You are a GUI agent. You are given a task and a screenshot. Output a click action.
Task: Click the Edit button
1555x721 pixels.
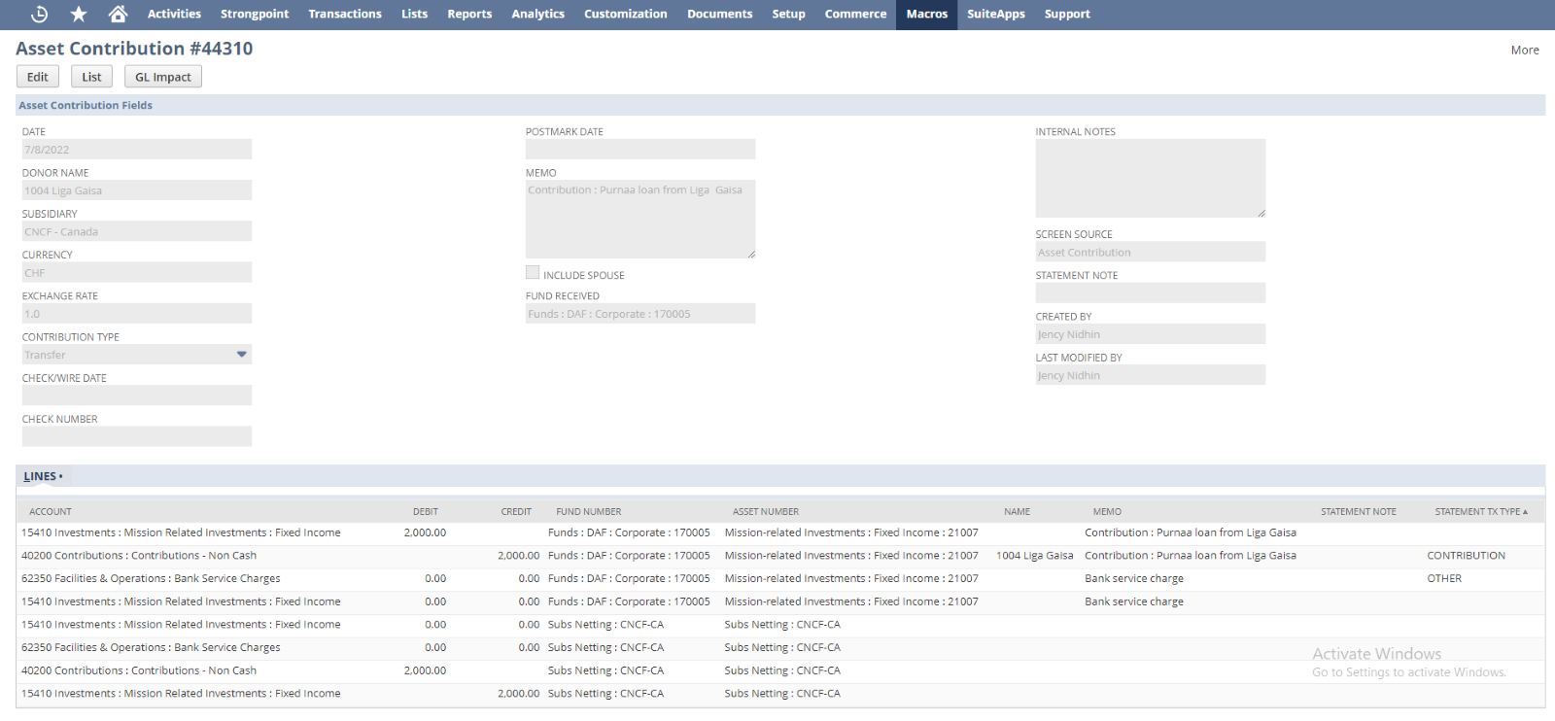[38, 77]
